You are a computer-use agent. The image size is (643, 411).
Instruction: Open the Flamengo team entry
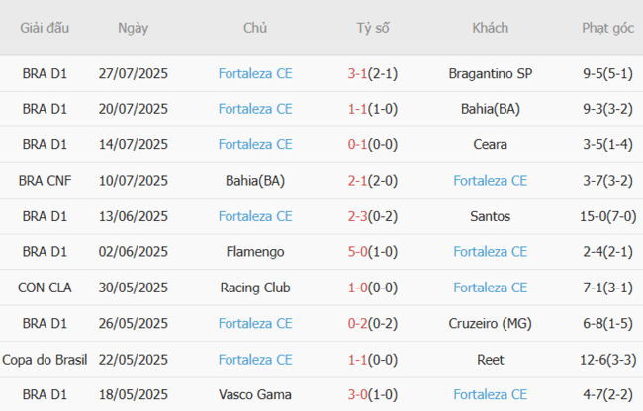click(255, 252)
